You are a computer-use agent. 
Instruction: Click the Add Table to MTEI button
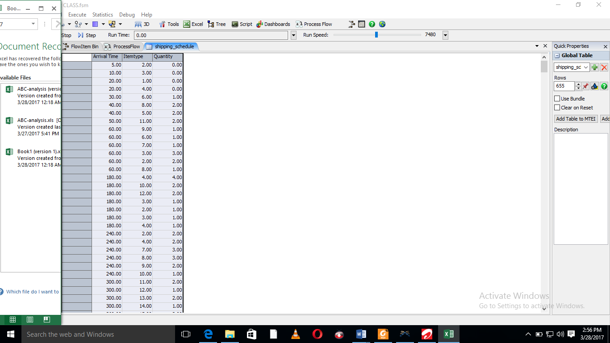pyautogui.click(x=576, y=119)
